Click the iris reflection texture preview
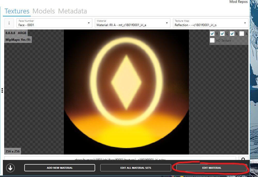This screenshot has width=258, height=177. pos(126,92)
